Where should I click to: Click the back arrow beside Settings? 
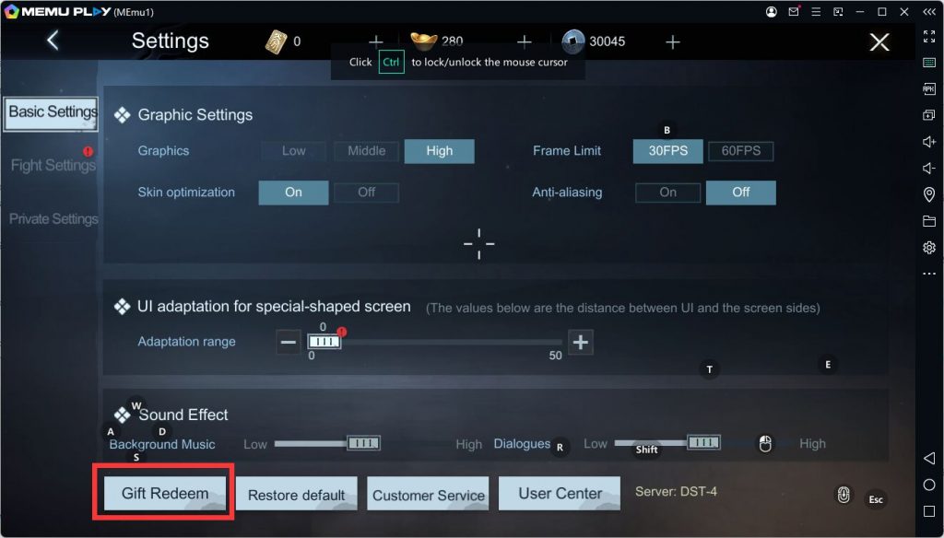pyautogui.click(x=53, y=41)
